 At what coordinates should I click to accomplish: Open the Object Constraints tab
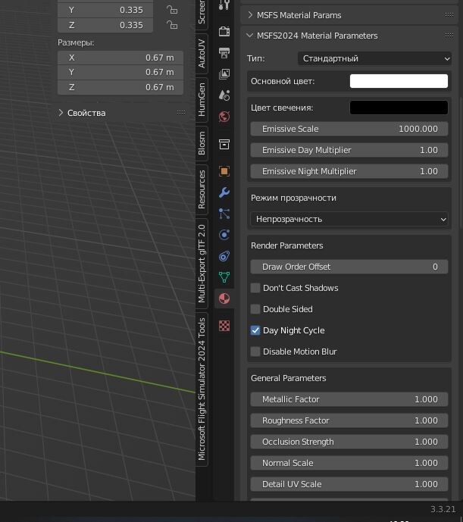(224, 256)
